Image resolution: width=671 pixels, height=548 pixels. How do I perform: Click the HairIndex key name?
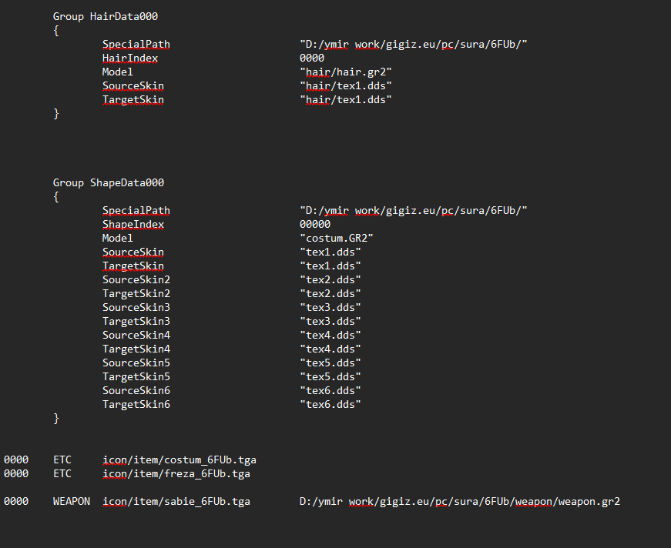point(130,58)
